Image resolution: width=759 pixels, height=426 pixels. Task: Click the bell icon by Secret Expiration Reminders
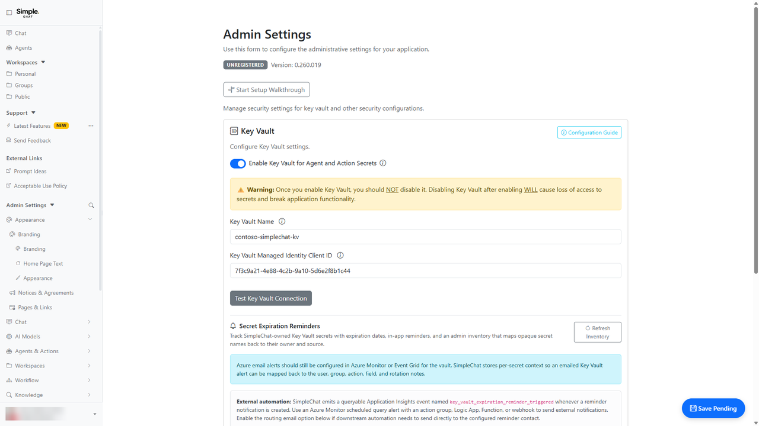(233, 326)
